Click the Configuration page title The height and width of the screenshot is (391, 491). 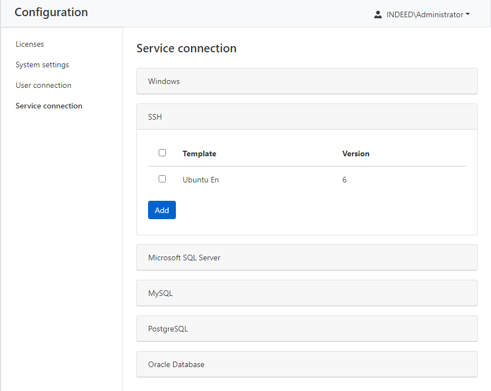(x=51, y=12)
